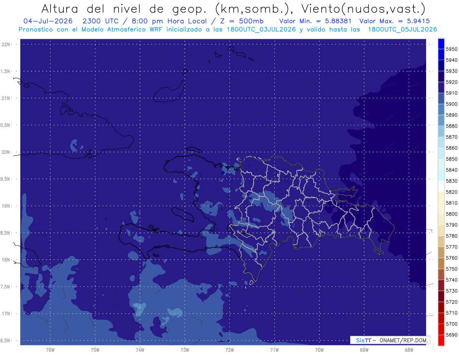Viewport: 459px width, 355px height.
Task: Click the bright red bottom color bar segment
Action: (x=441, y=340)
